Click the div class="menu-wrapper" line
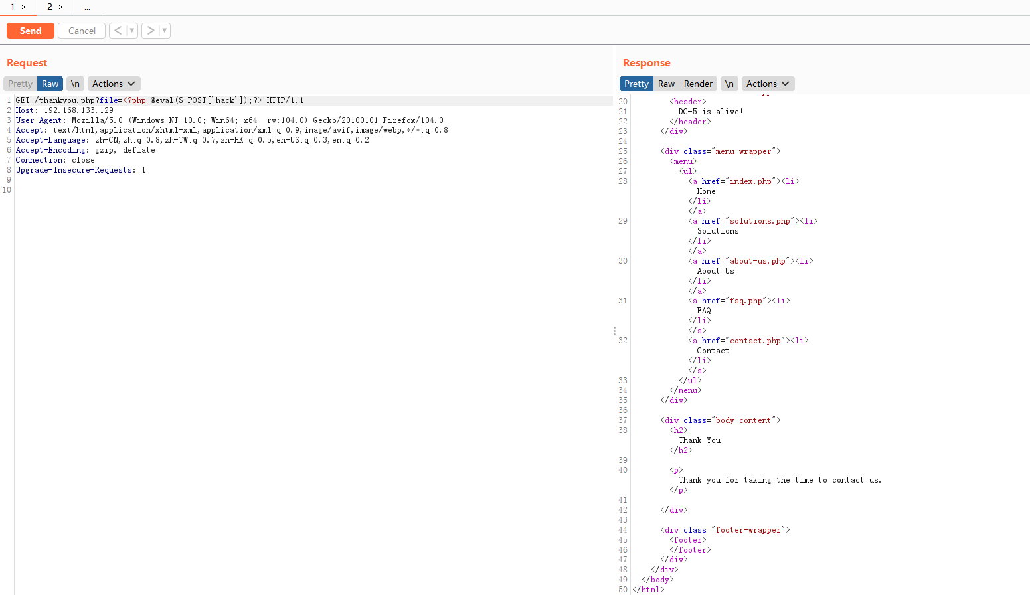 [x=721, y=151]
